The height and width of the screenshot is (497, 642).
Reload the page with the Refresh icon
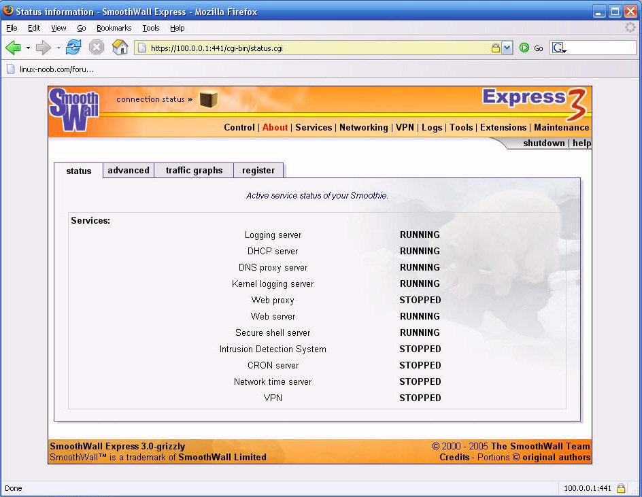73,48
